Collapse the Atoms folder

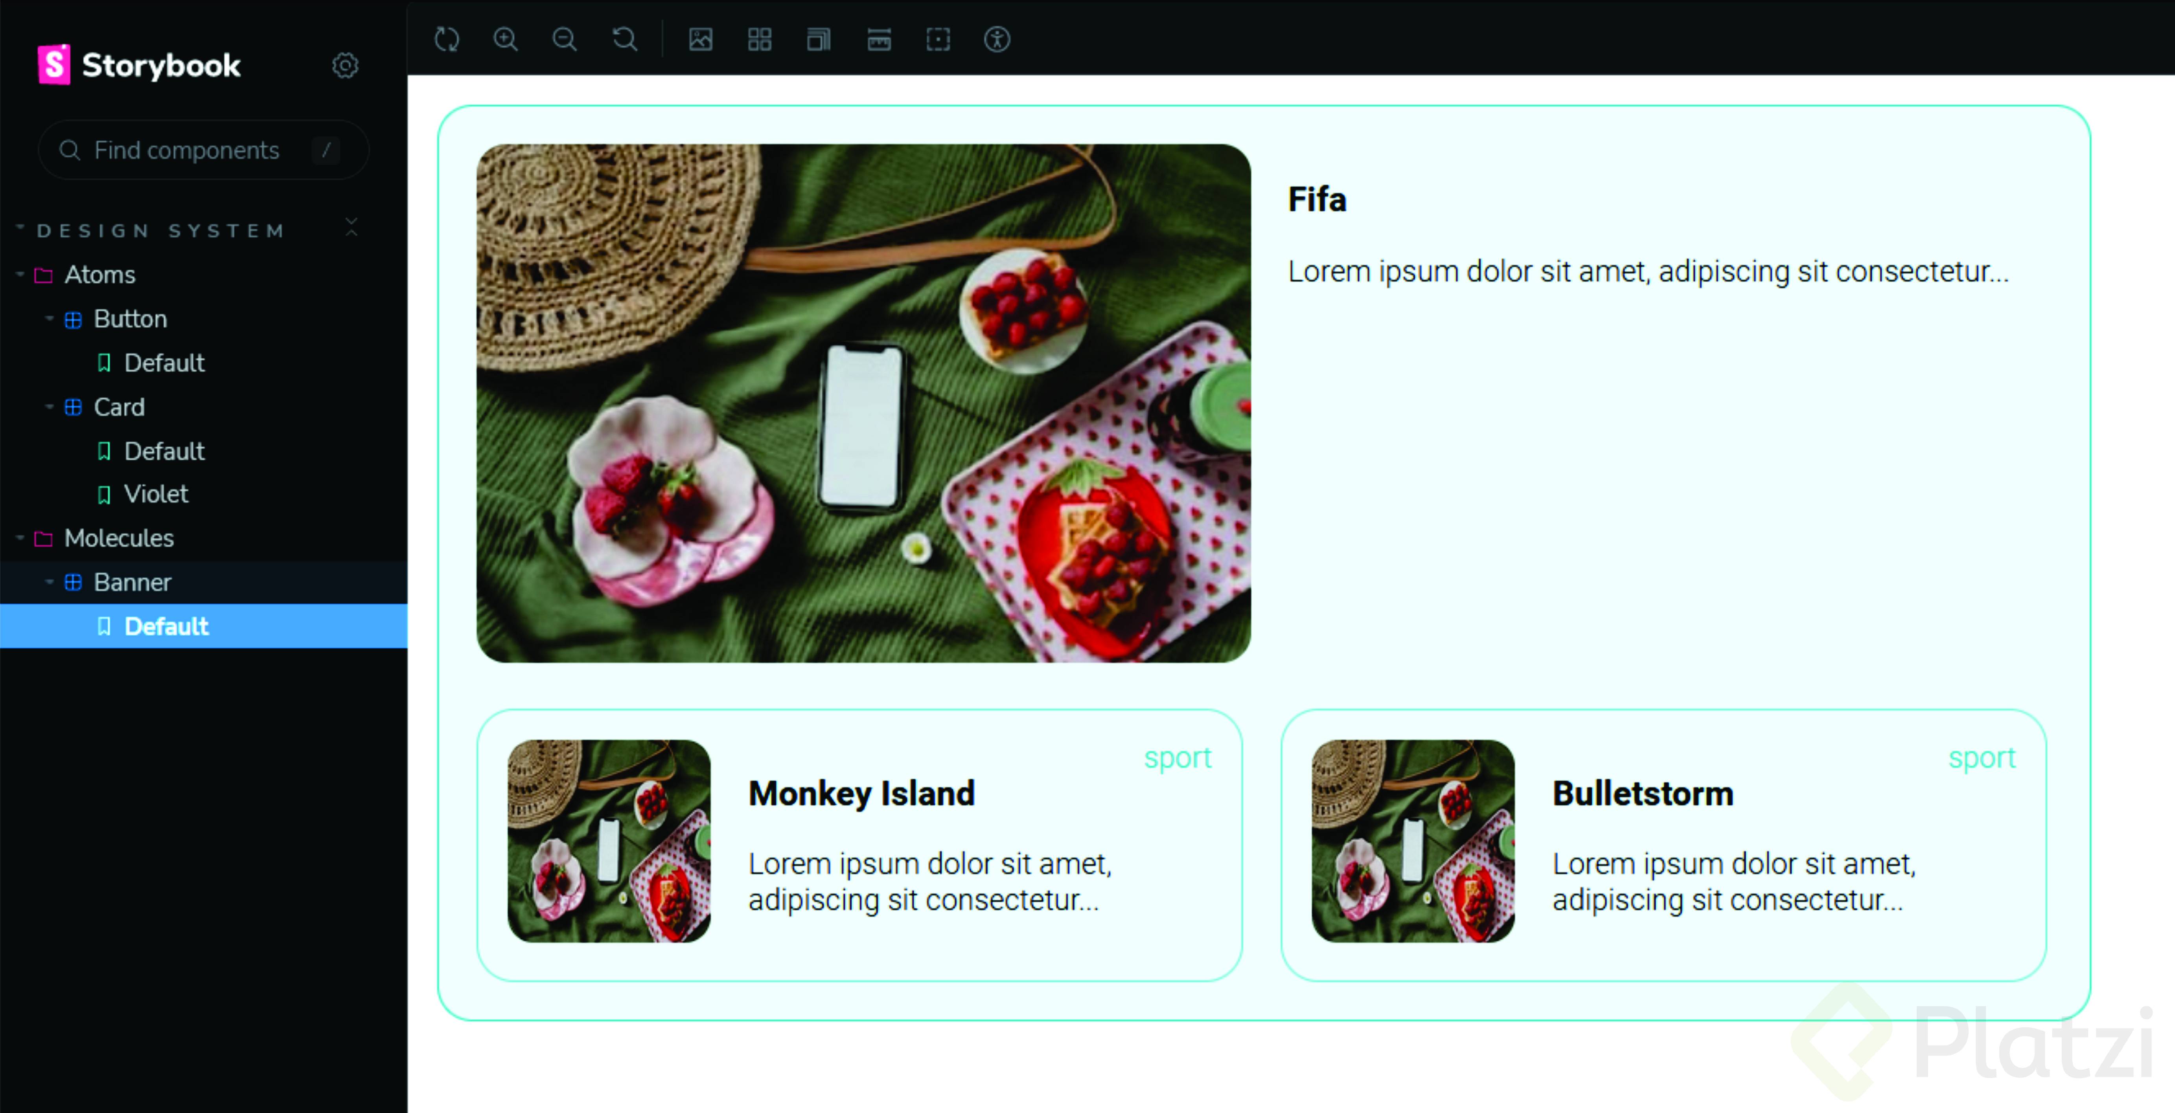tap(99, 275)
